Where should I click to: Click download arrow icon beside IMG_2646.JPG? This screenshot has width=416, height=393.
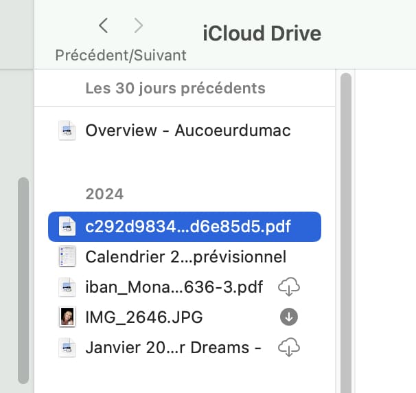289,317
